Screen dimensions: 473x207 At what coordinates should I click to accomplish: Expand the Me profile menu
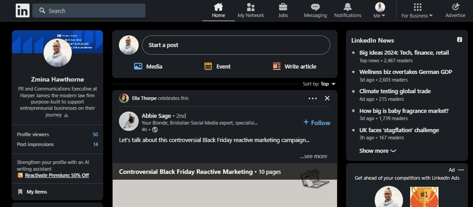point(380,11)
